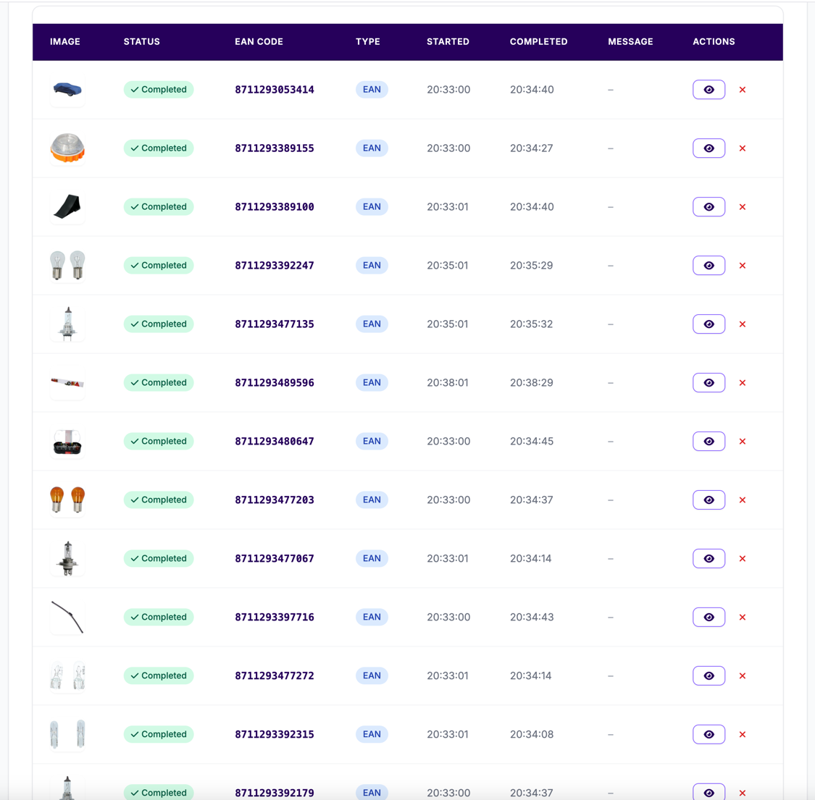The height and width of the screenshot is (800, 815).
Task: Click the blue EAN badge beside 8711293389155
Action: 372,148
